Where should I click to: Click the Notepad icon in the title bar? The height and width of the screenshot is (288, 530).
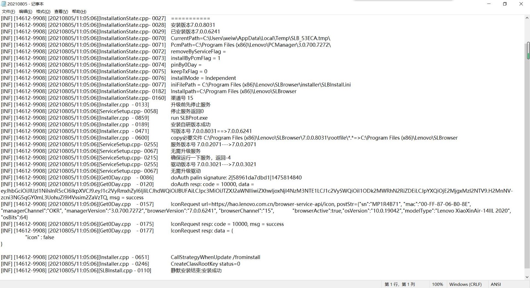tap(4, 4)
